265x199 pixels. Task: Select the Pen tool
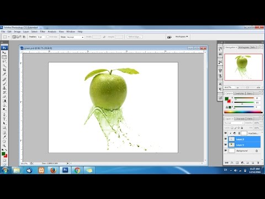(x=4, y=115)
